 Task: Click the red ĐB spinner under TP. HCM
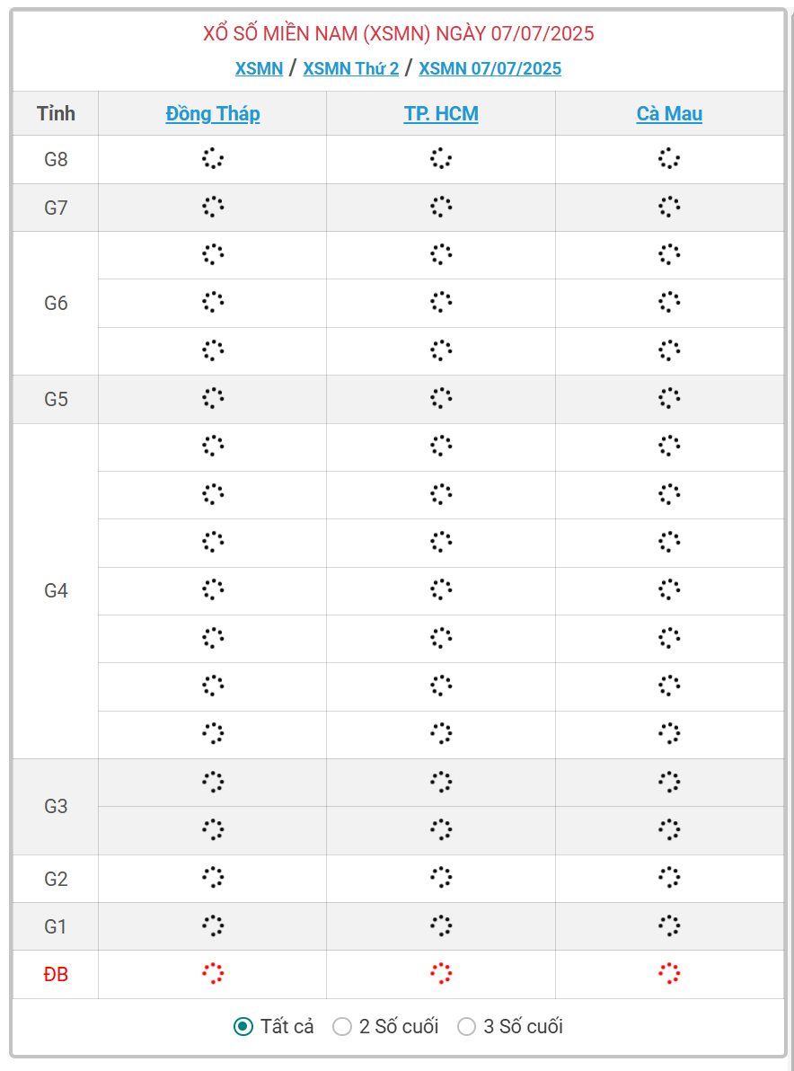tap(441, 973)
